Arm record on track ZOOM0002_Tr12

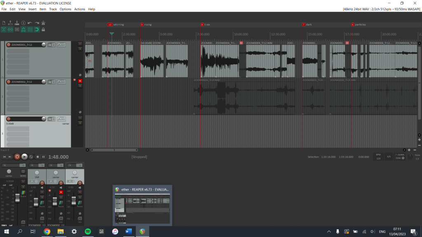9,82
